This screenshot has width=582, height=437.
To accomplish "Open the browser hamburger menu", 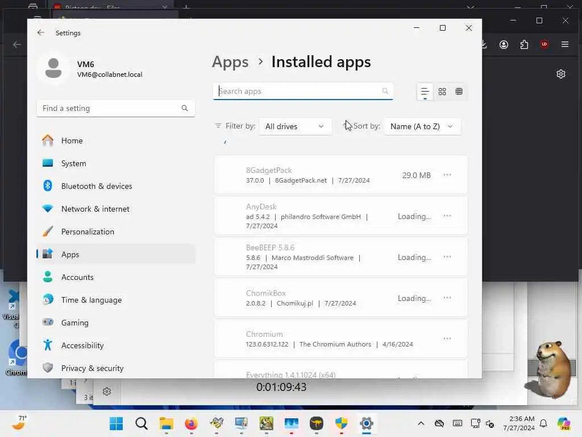I will [565, 44].
